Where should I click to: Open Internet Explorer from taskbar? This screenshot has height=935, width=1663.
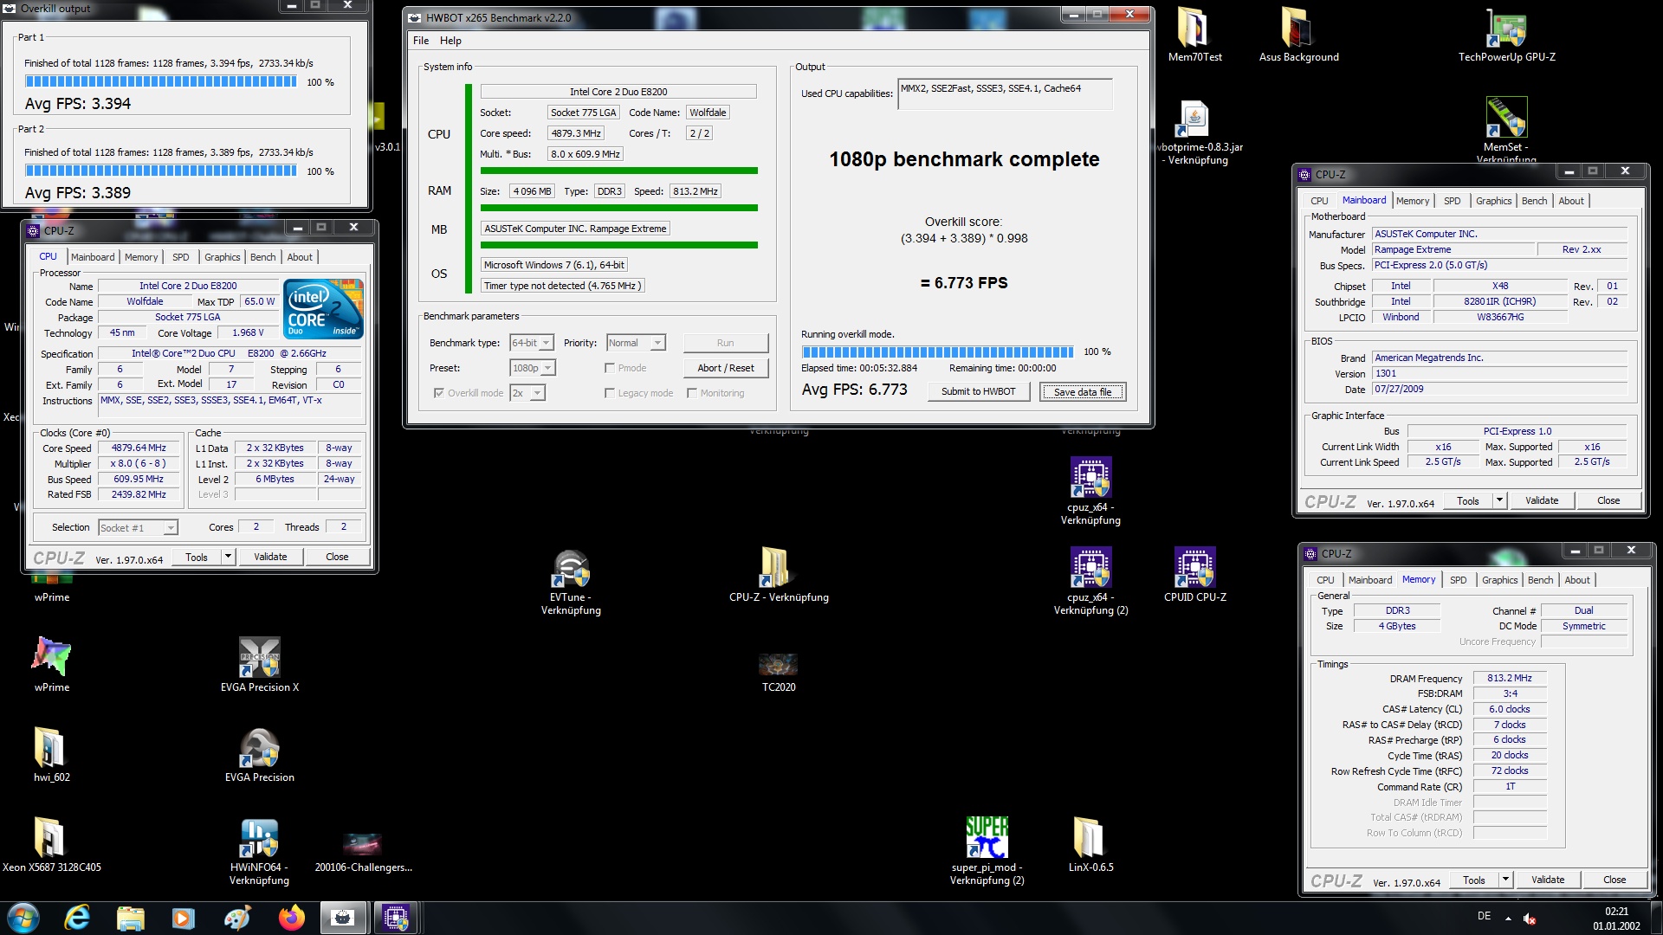77,918
